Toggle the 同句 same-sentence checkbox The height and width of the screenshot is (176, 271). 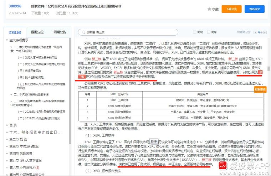pyautogui.click(x=209, y=32)
